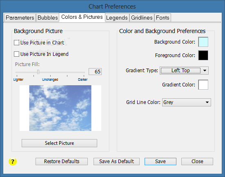Open the Fonts tab

[x=163, y=18]
